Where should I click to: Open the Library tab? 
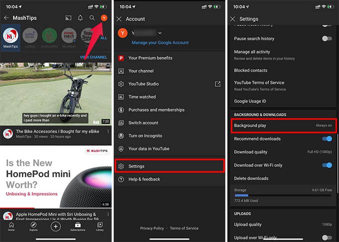(100, 227)
